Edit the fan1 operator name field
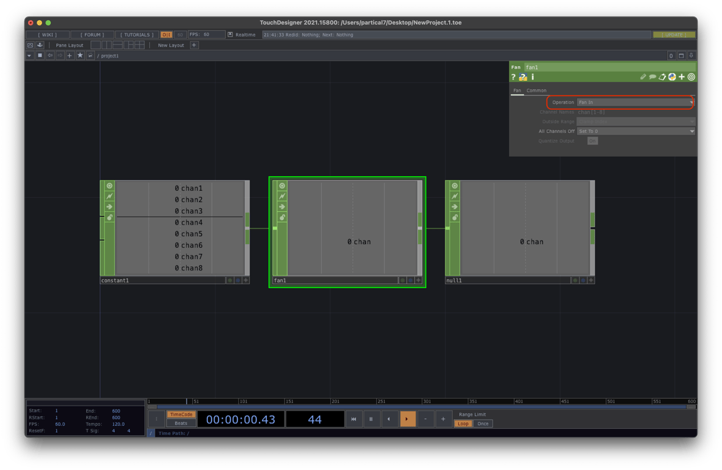 pyautogui.click(x=609, y=67)
